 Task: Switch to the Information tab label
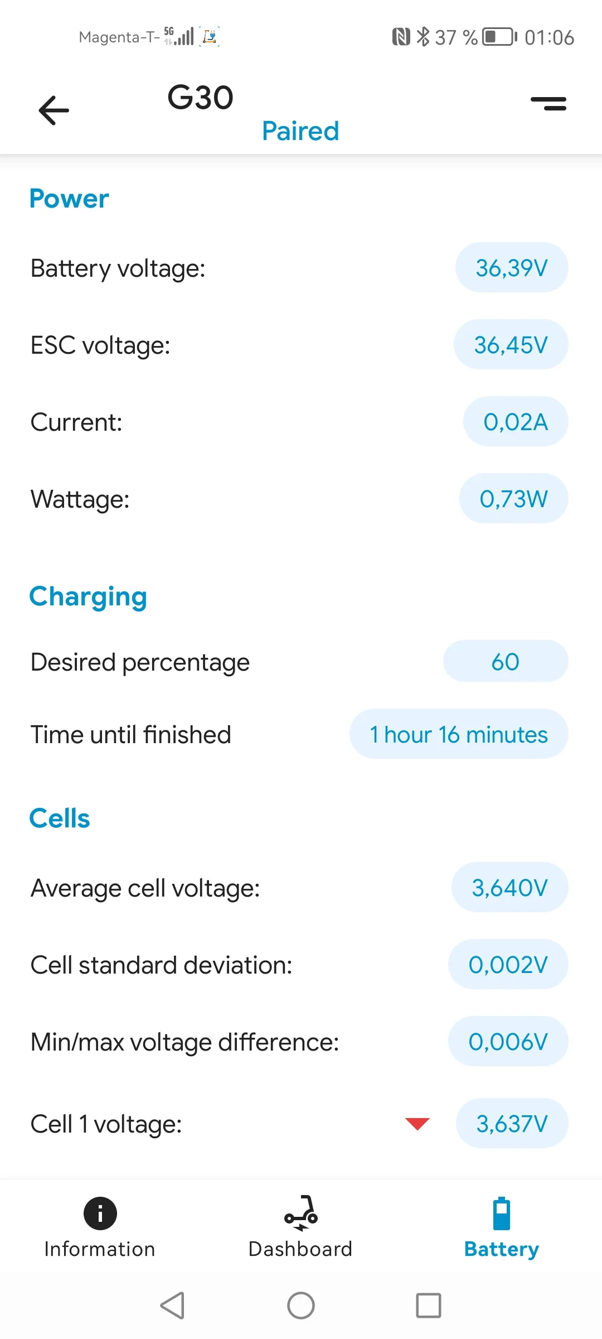[100, 1249]
